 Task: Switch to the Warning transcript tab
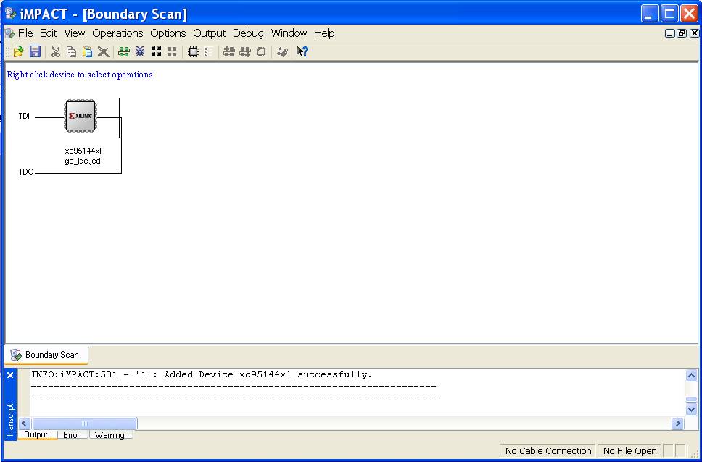110,434
